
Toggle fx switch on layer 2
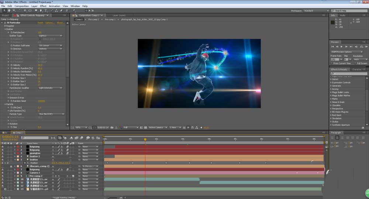[x=62, y=150]
